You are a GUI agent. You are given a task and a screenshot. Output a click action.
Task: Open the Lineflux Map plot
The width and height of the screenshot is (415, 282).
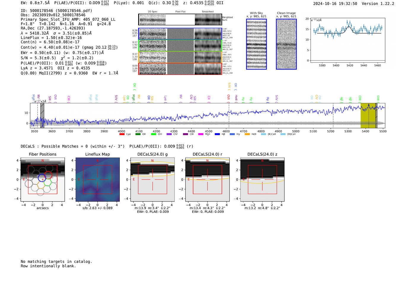98,180
